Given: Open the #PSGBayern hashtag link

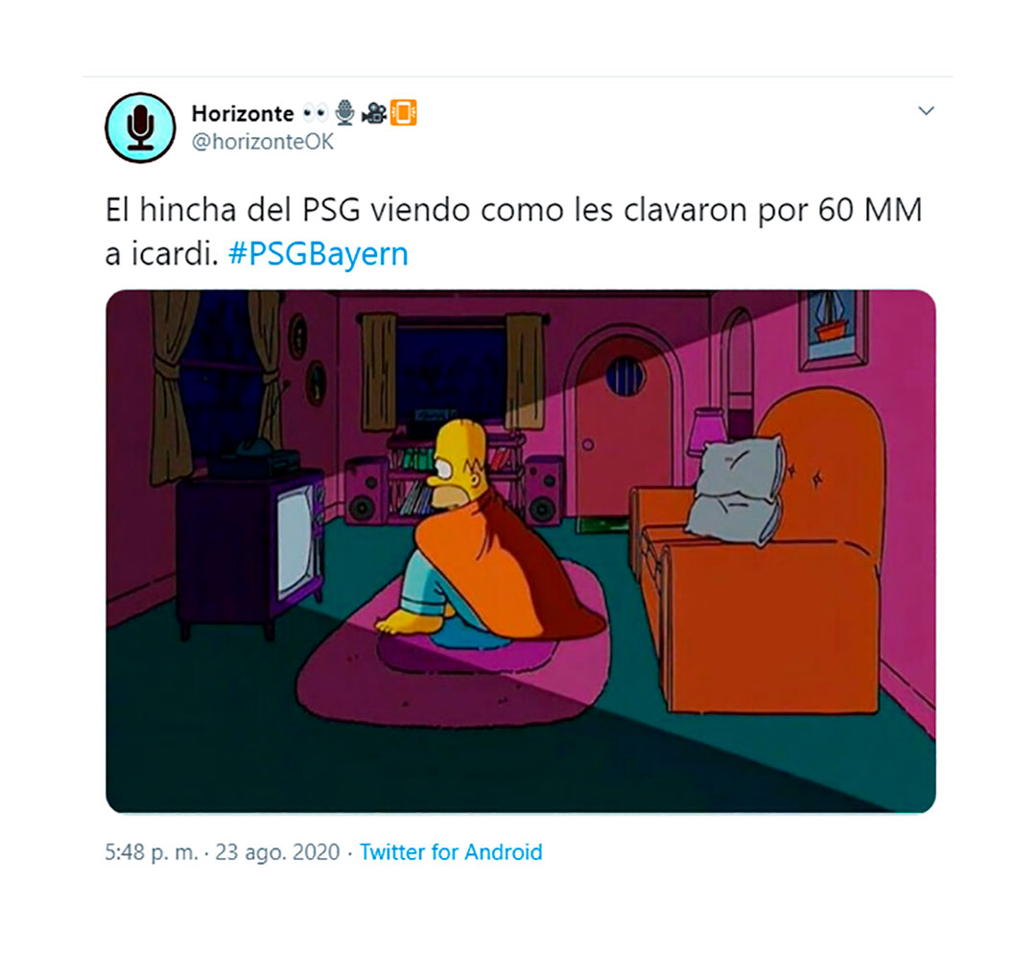Looking at the screenshot, I should (x=318, y=254).
